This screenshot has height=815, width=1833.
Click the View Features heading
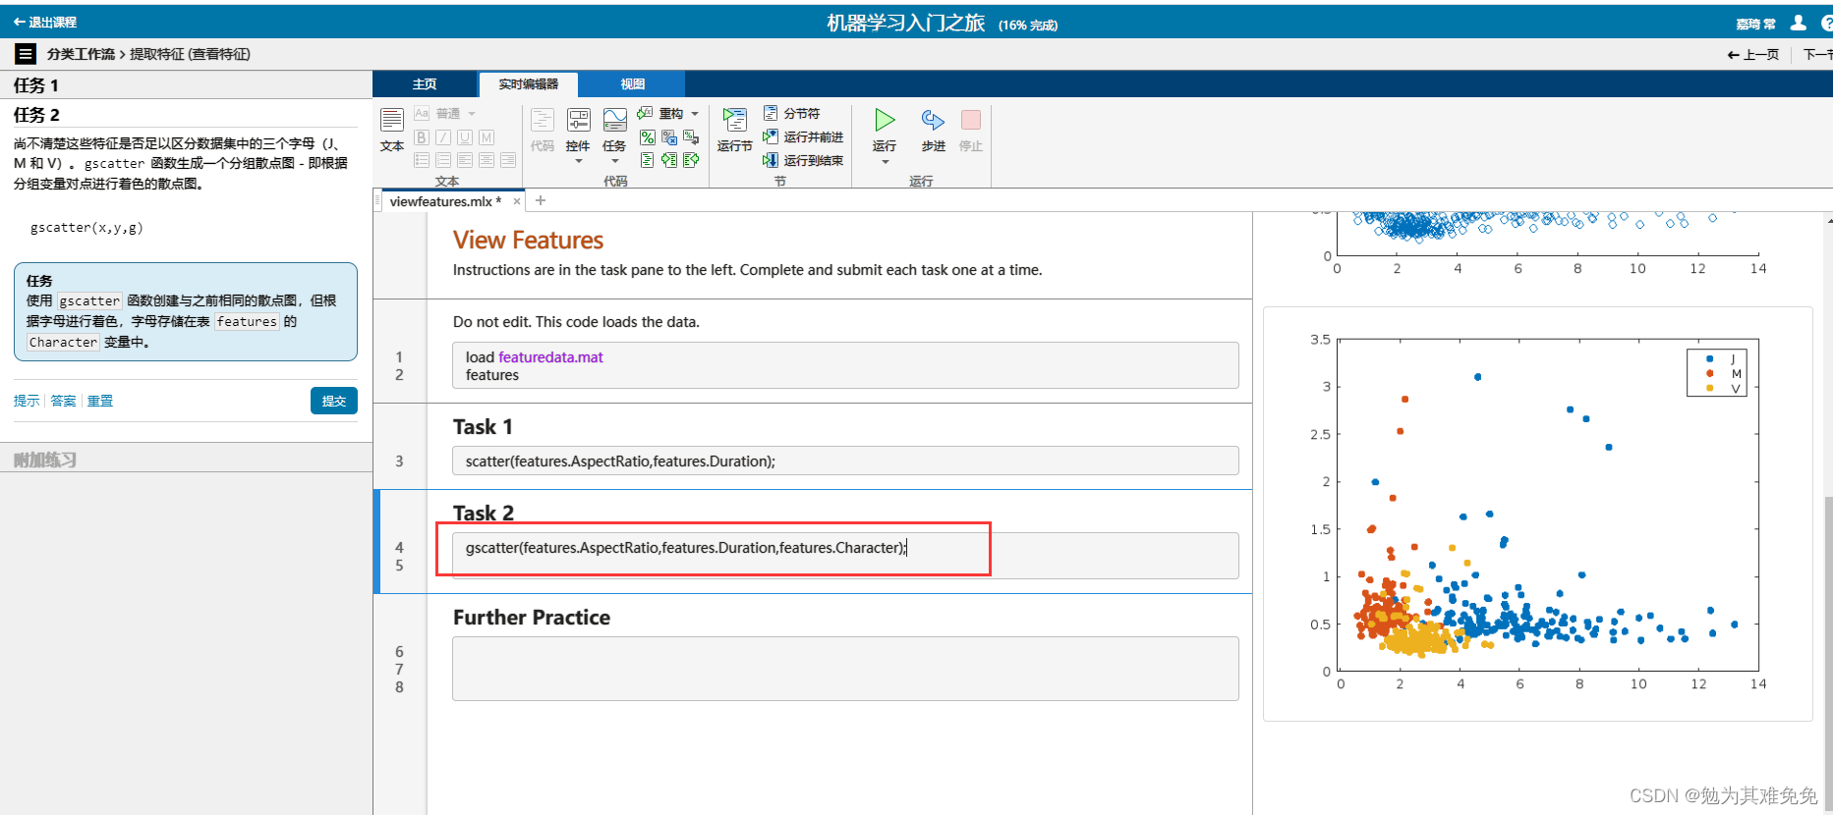(528, 241)
